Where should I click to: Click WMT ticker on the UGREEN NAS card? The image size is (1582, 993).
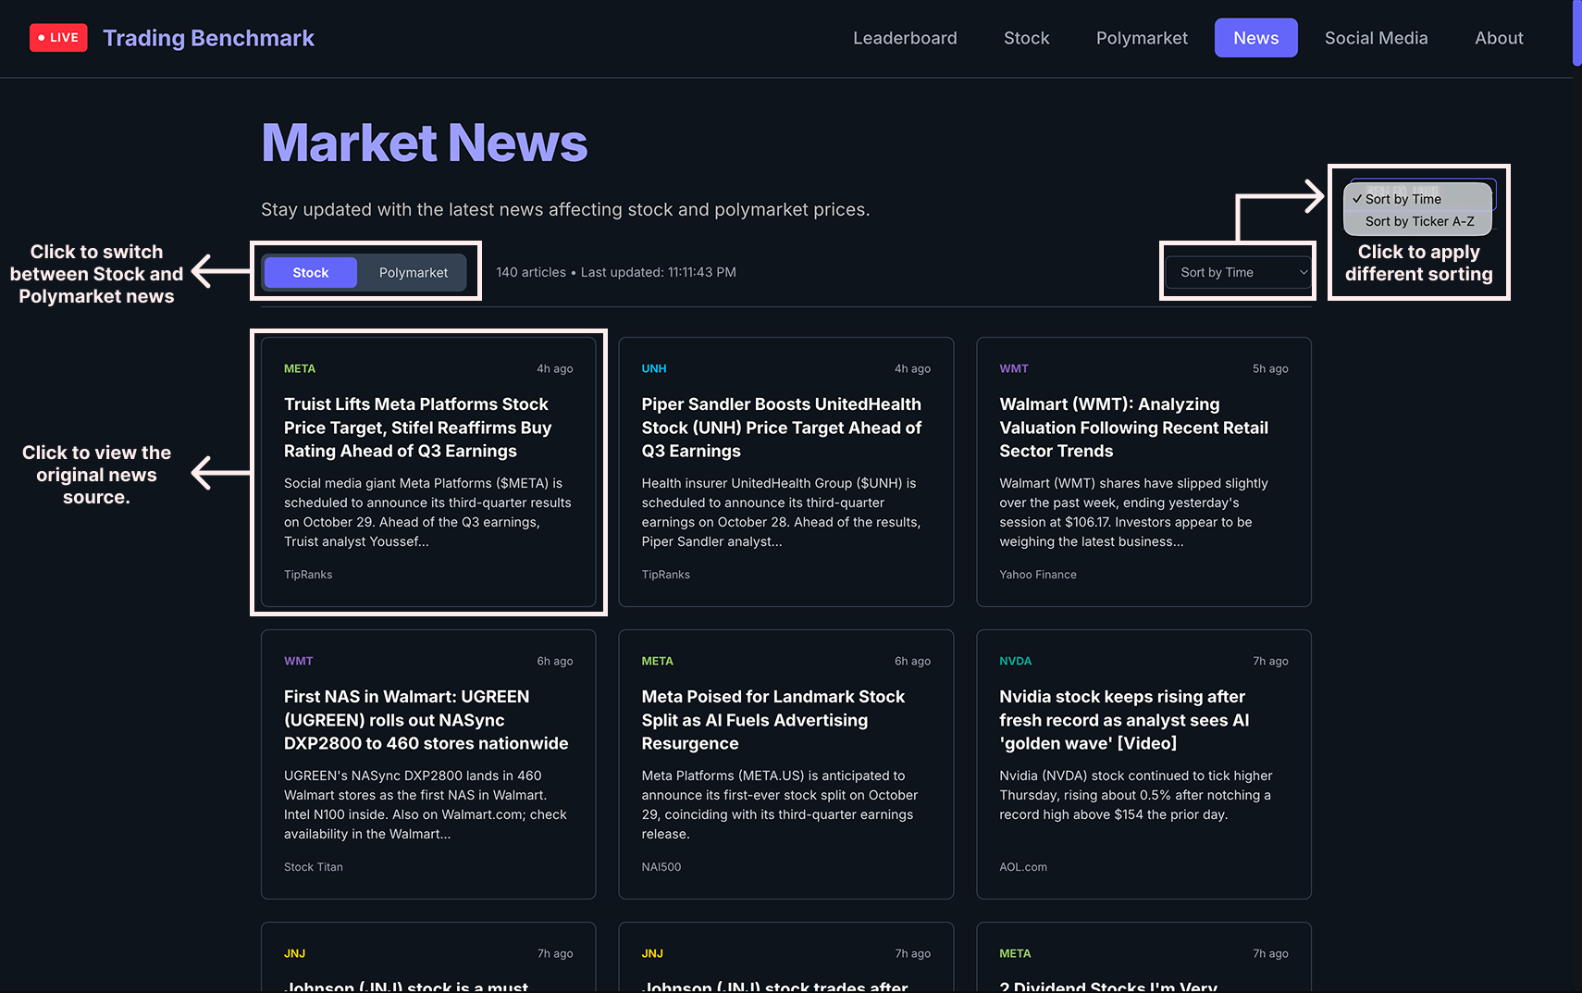[x=299, y=661]
